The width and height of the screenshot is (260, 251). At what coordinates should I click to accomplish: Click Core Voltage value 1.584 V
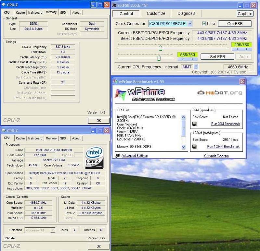coord(73,165)
